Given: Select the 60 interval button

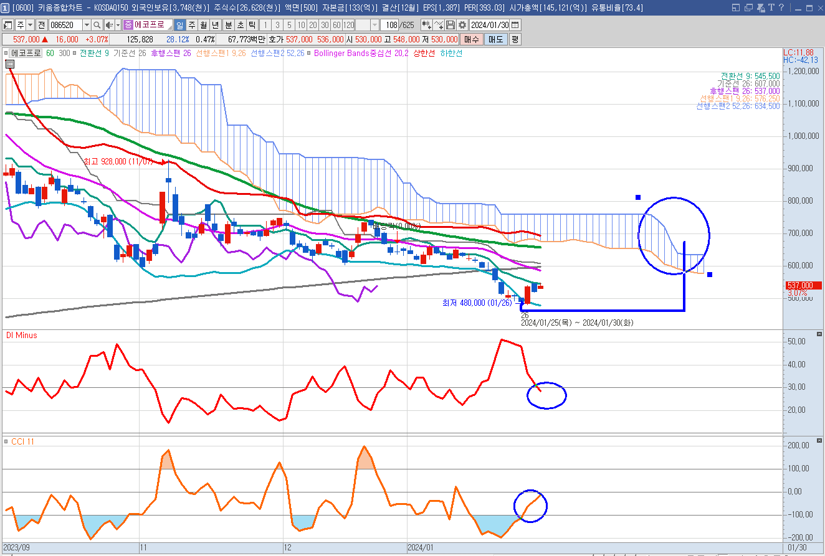Looking at the screenshot, I should coord(336,25).
